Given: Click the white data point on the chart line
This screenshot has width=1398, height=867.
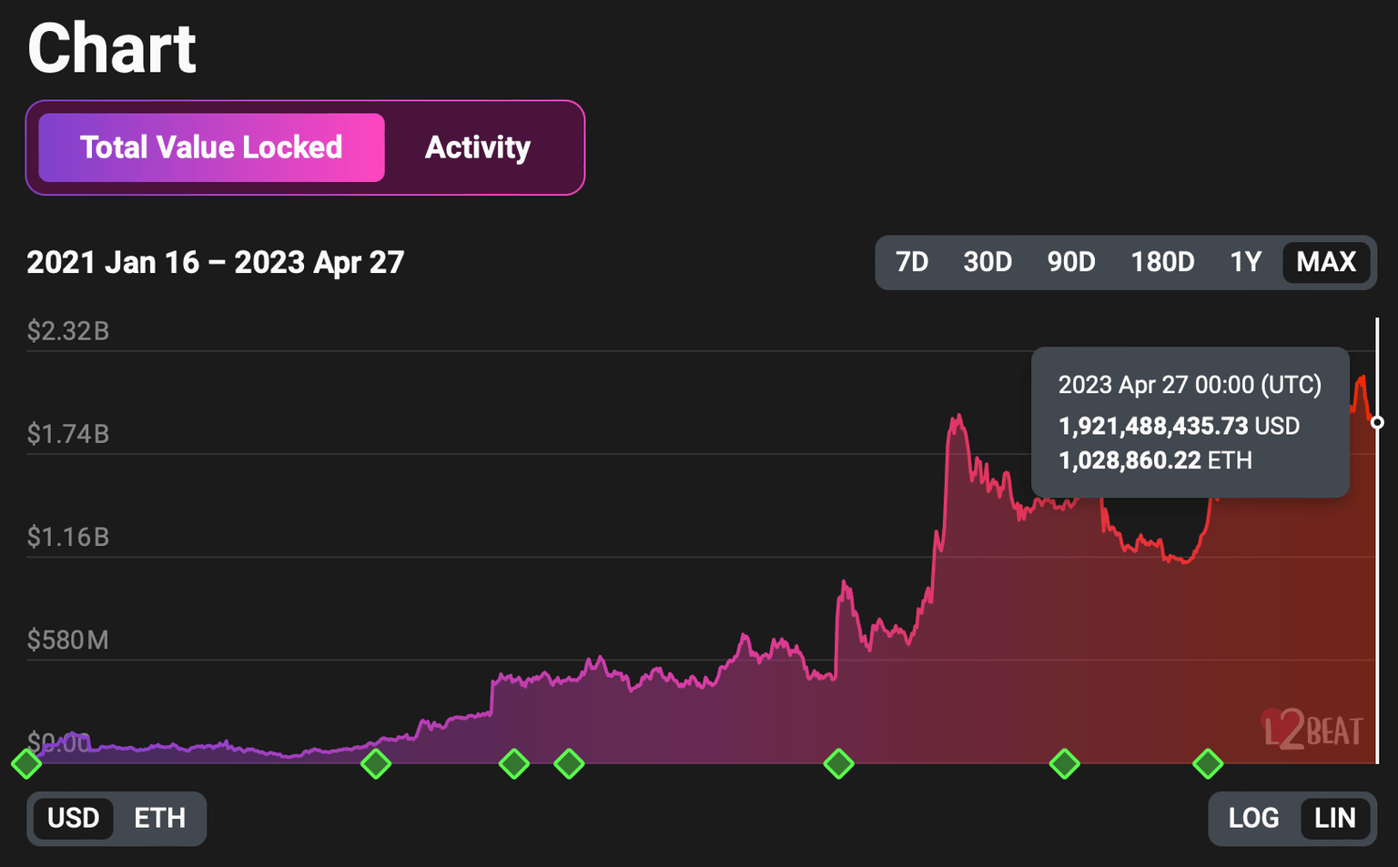Looking at the screenshot, I should [x=1377, y=422].
